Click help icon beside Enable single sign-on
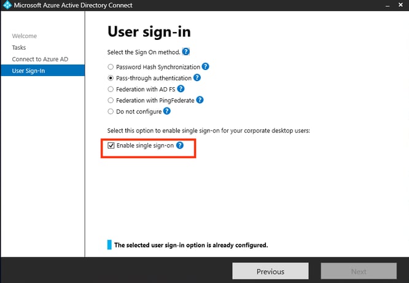Image resolution: width=409 pixels, height=283 pixels. [x=180, y=145]
